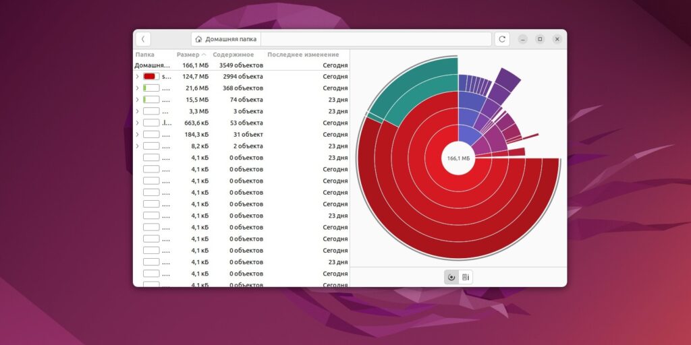Open the Домашняя папка path button
Screen dimensions: 691x345
[x=226, y=39]
